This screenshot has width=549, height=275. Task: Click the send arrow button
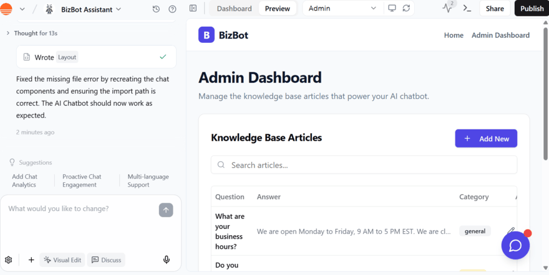coord(166,210)
